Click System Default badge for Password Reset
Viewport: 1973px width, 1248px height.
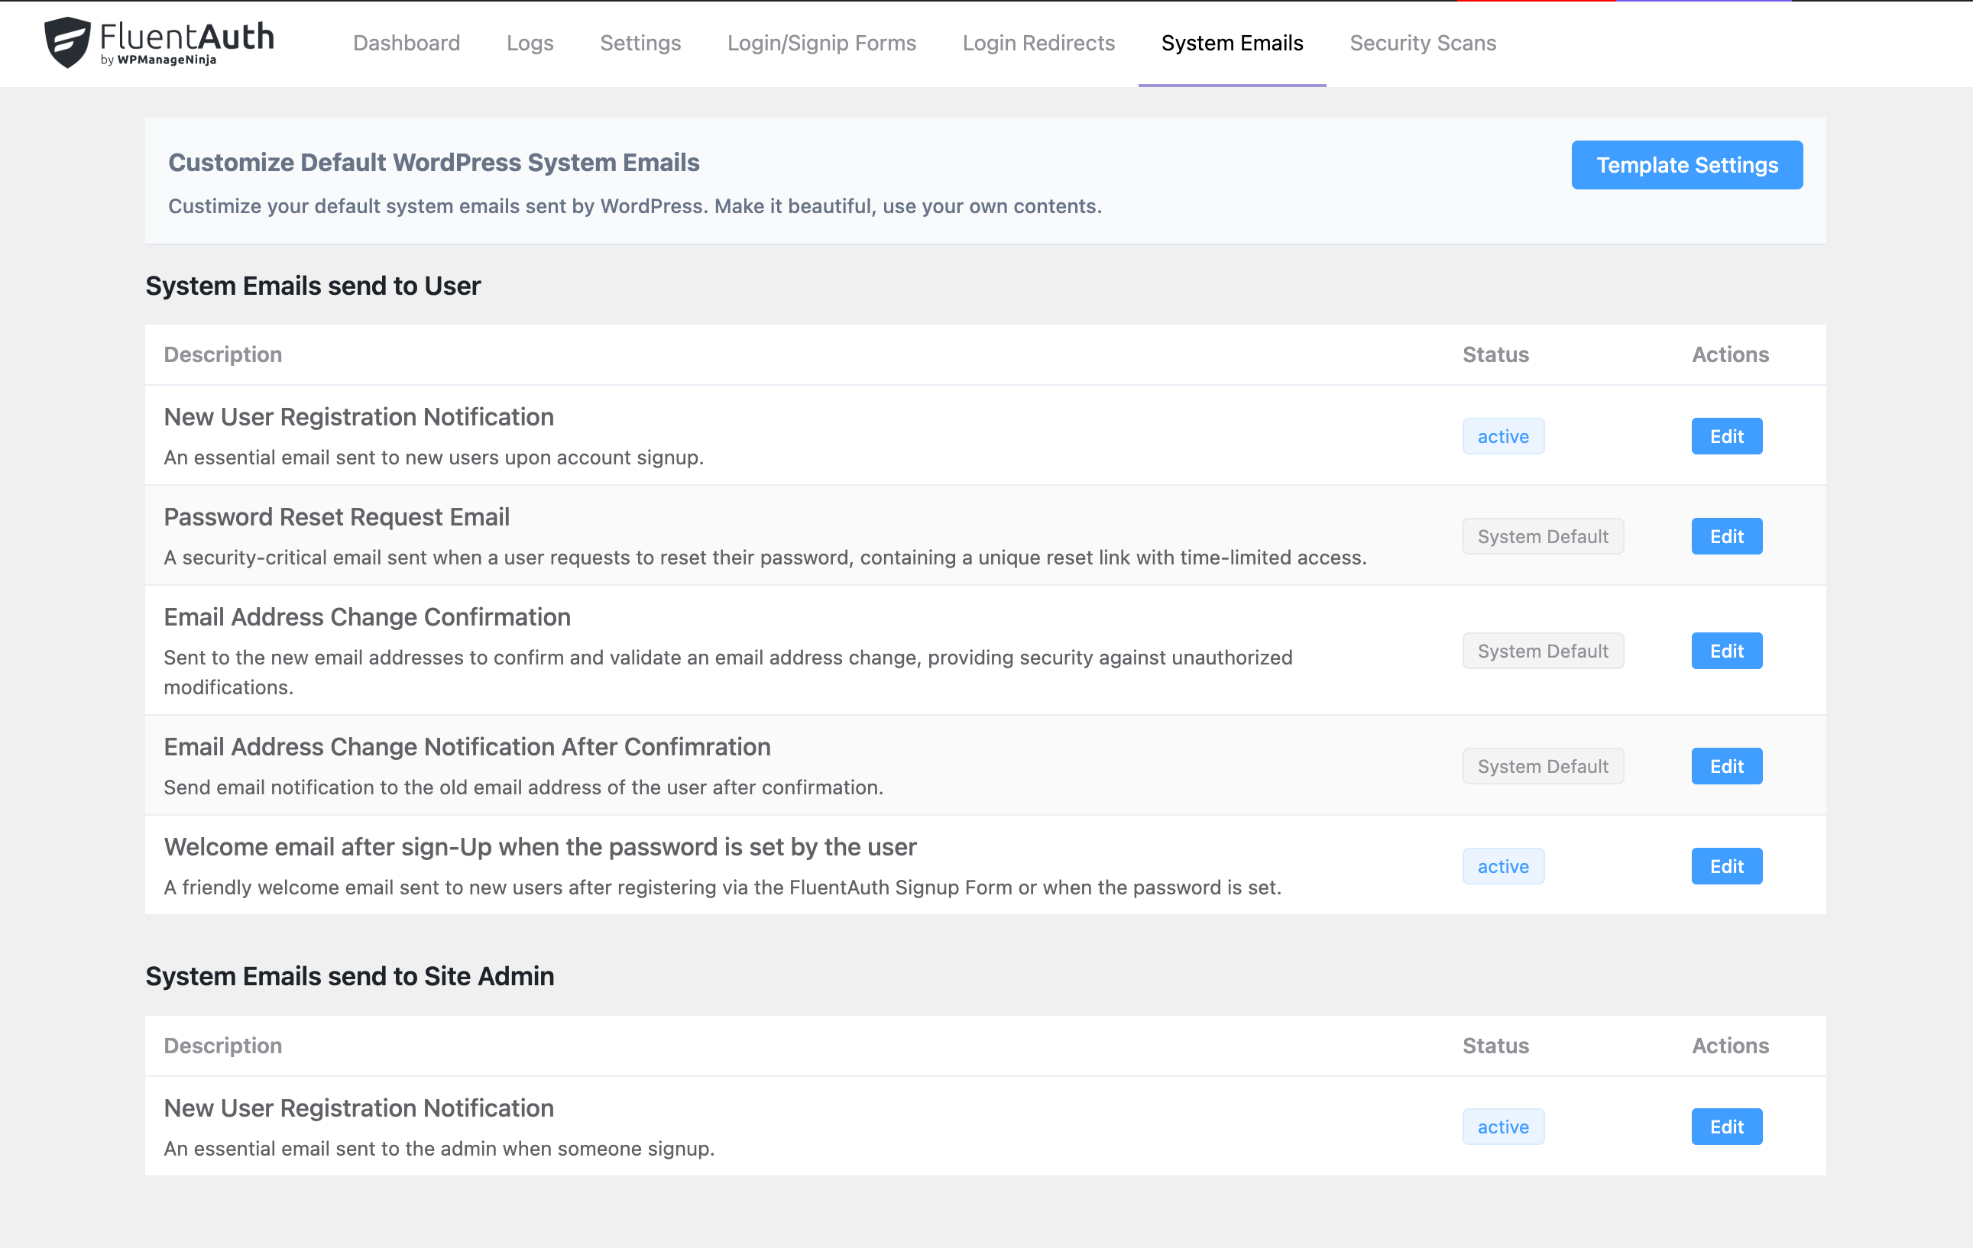click(x=1542, y=536)
